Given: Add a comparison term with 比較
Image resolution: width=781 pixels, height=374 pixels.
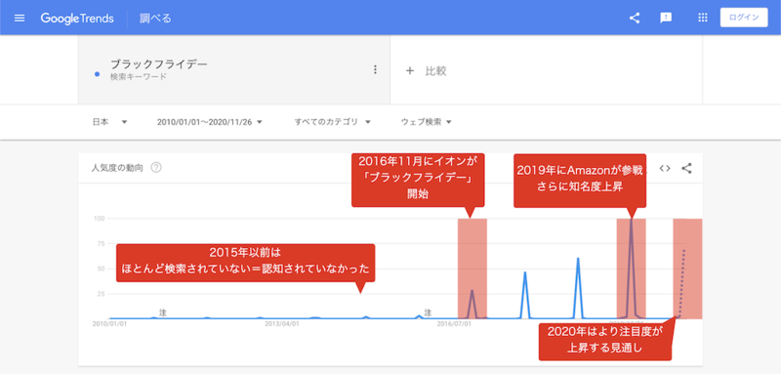Looking at the screenshot, I should click(x=427, y=70).
